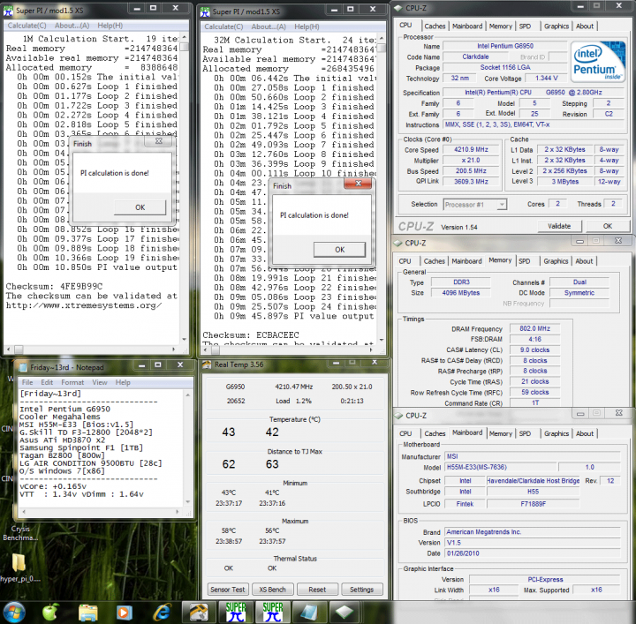Open Calculate menu in 32M Super PI
The height and width of the screenshot is (624, 636).
point(223,26)
